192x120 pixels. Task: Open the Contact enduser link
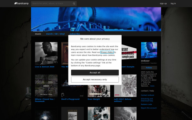(148, 95)
